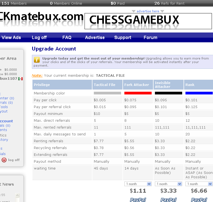Click Fork Attacker red color swatch
The width and height of the screenshot is (213, 202).
pyautogui.click(x=138, y=93)
